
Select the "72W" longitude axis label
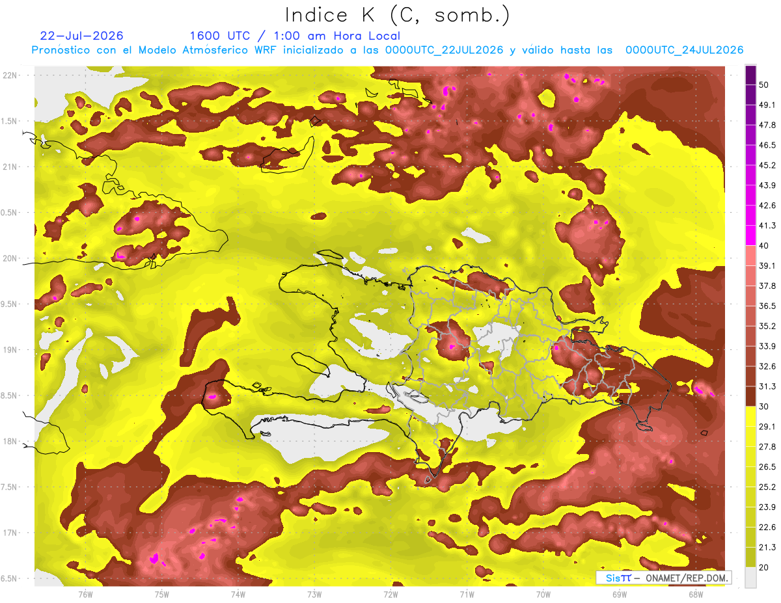coord(390,594)
